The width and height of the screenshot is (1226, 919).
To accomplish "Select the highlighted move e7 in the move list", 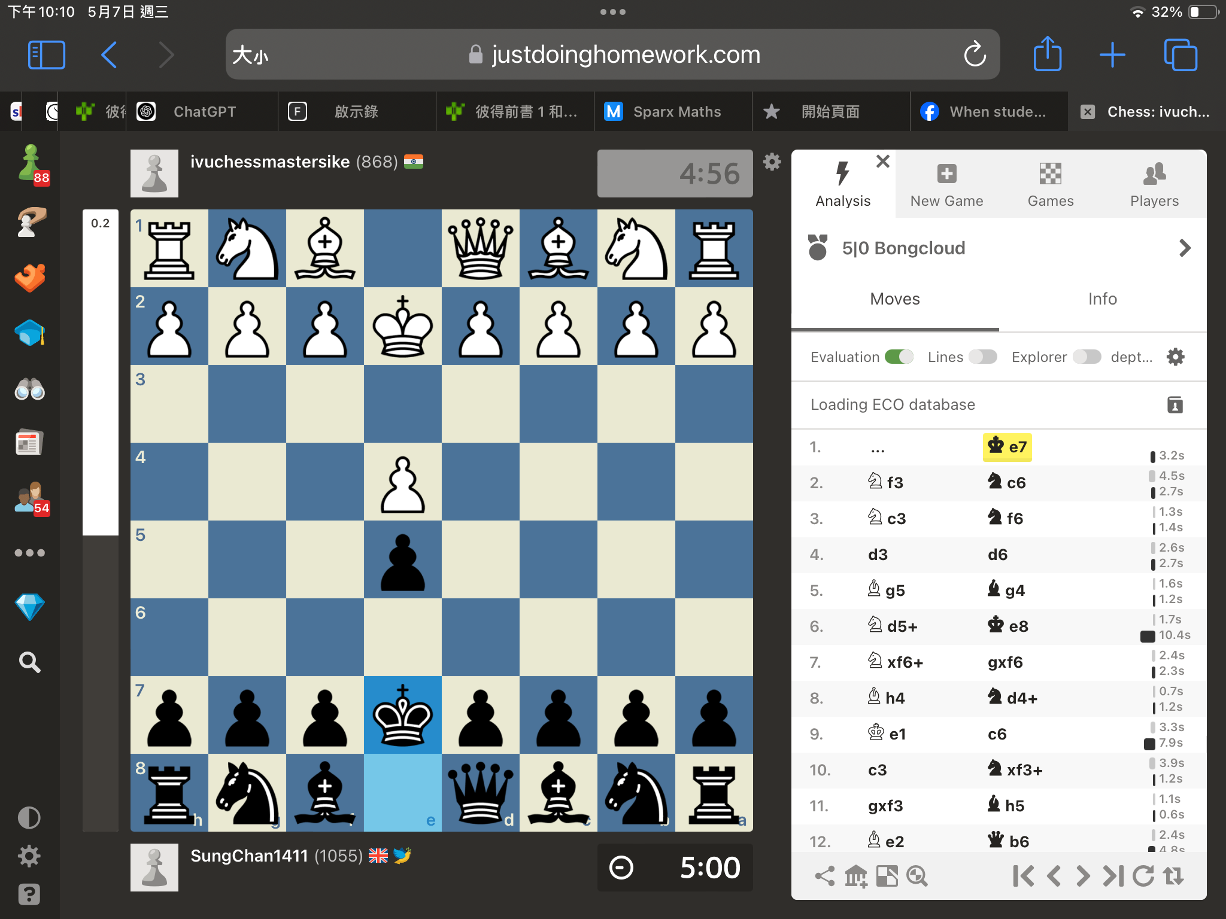I will [x=1007, y=446].
